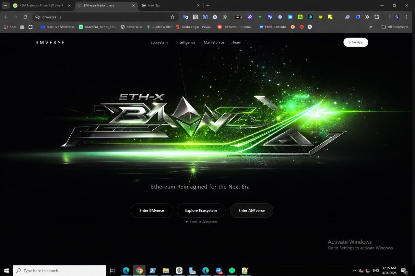Click the lime green square extension icon

pos(300,17)
